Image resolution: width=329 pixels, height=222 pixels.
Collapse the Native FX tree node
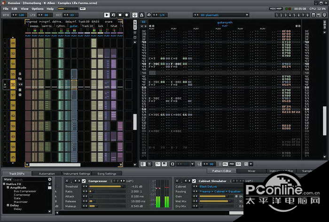(4, 184)
